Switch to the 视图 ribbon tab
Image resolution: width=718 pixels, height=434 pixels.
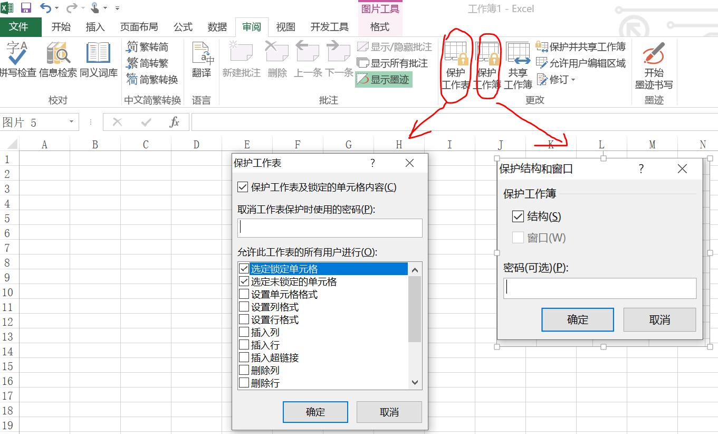(285, 27)
